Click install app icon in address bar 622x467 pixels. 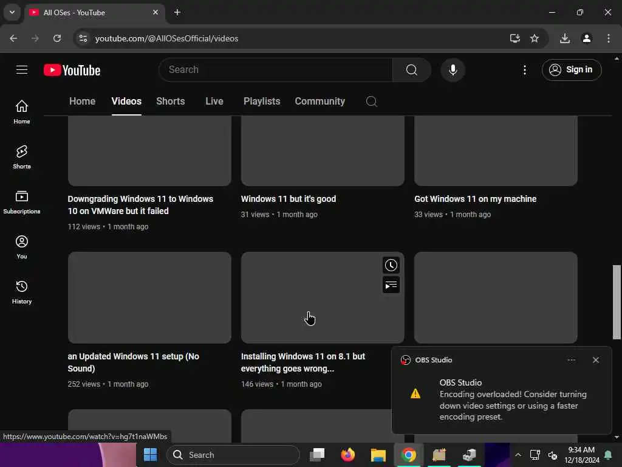coord(515,38)
